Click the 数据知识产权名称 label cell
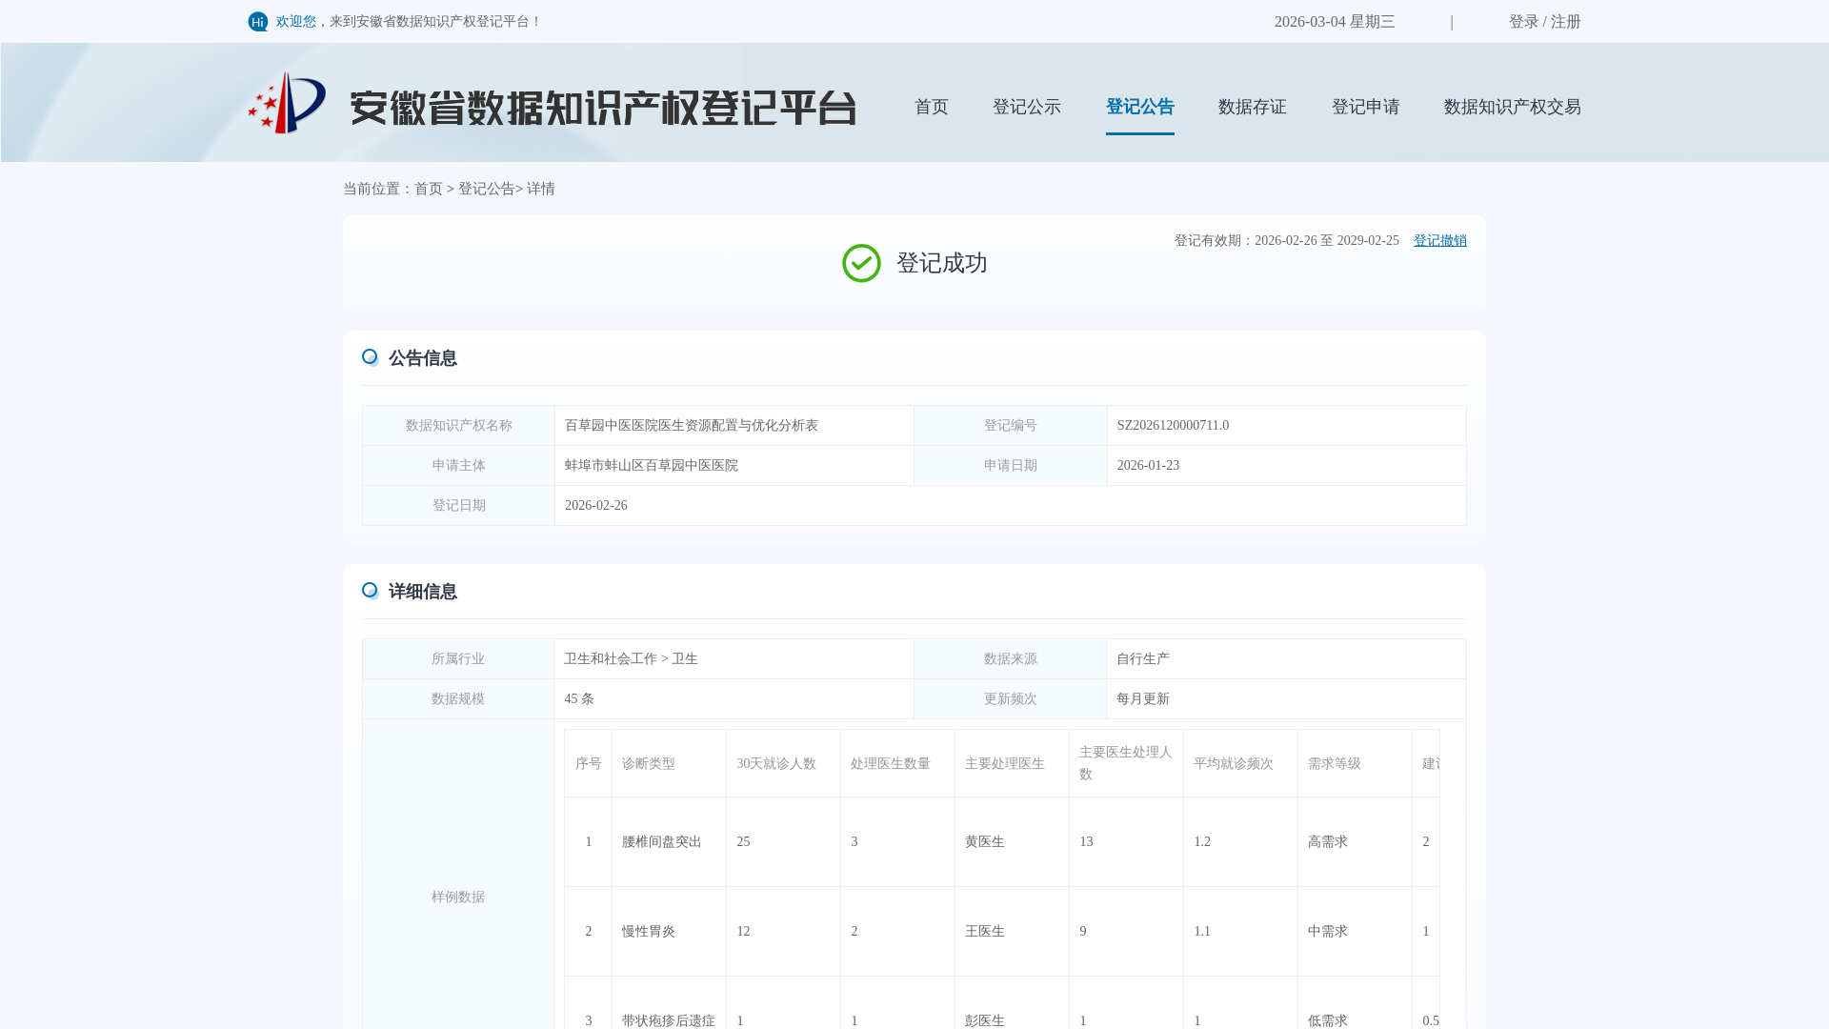The image size is (1829, 1029). (x=459, y=426)
